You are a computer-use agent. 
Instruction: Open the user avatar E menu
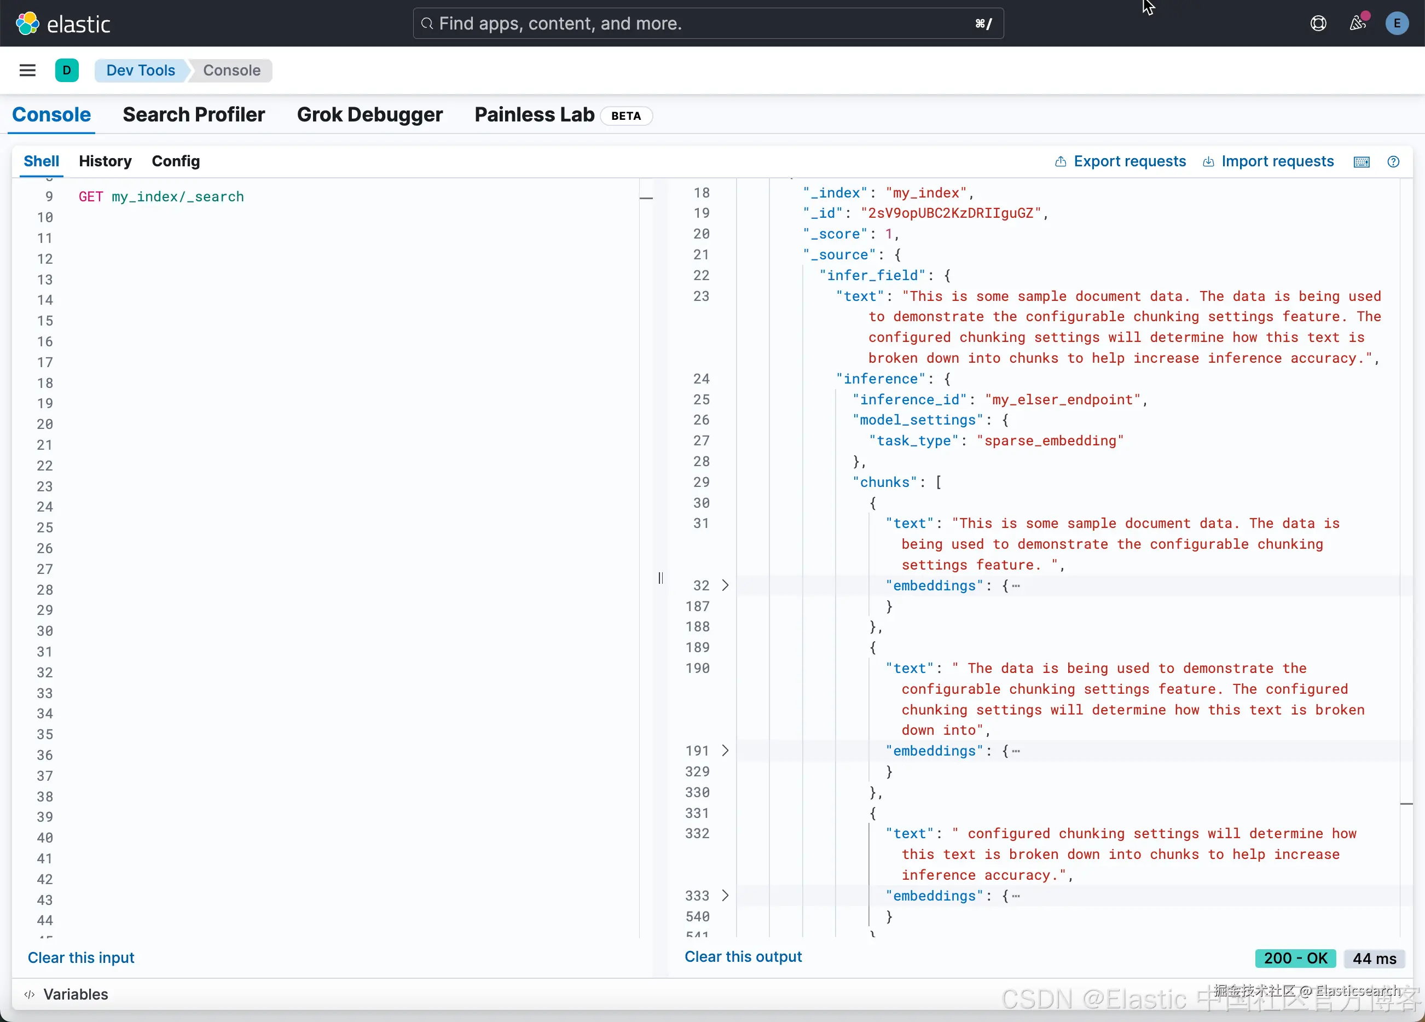pyautogui.click(x=1397, y=24)
